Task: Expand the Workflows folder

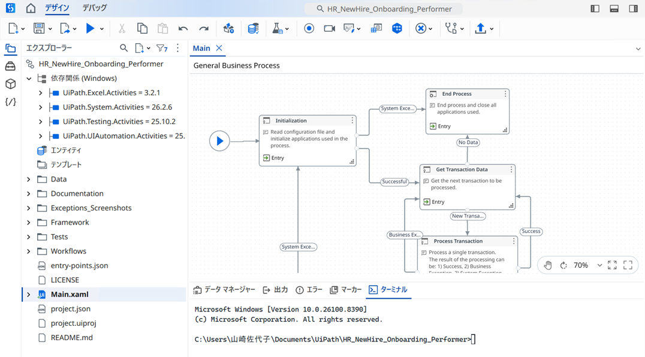Action: point(28,251)
